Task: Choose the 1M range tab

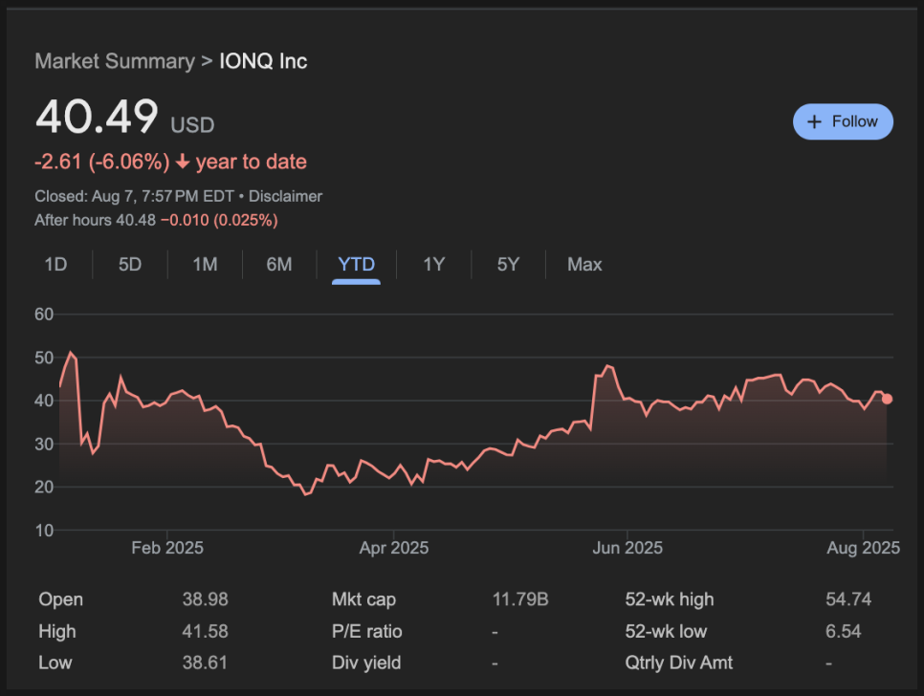Action: tap(205, 265)
